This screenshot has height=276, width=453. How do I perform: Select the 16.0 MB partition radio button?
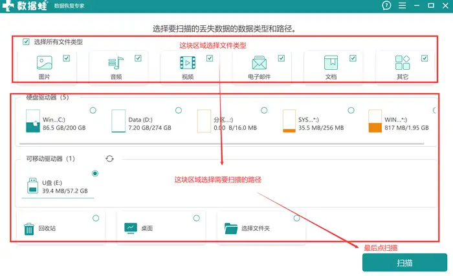coord(264,111)
